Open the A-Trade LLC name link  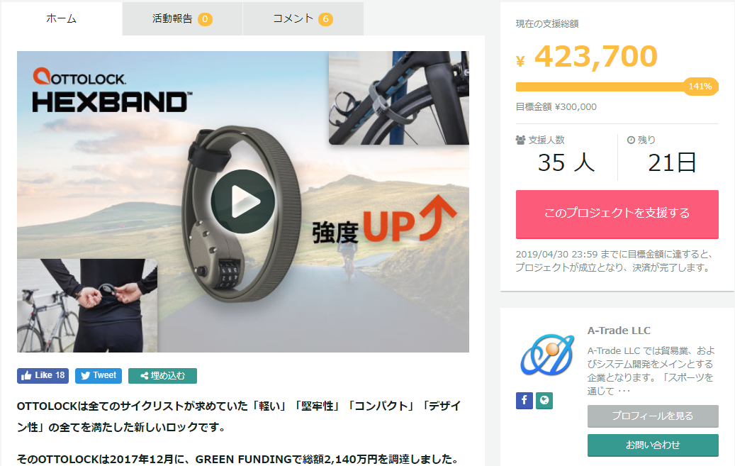coord(619,331)
